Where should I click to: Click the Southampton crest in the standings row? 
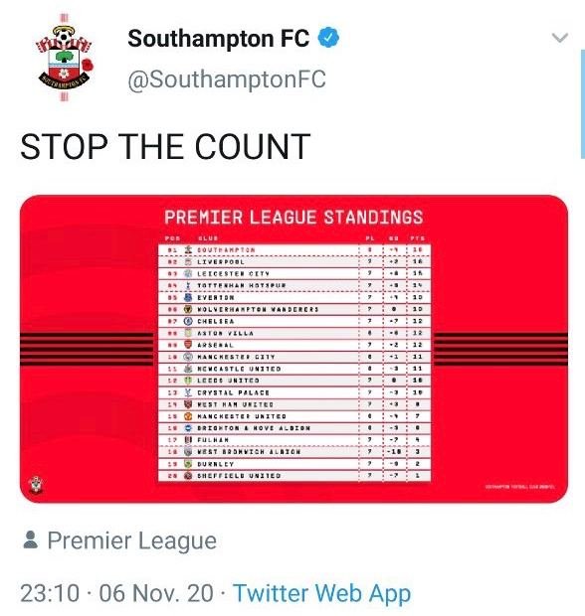point(188,249)
